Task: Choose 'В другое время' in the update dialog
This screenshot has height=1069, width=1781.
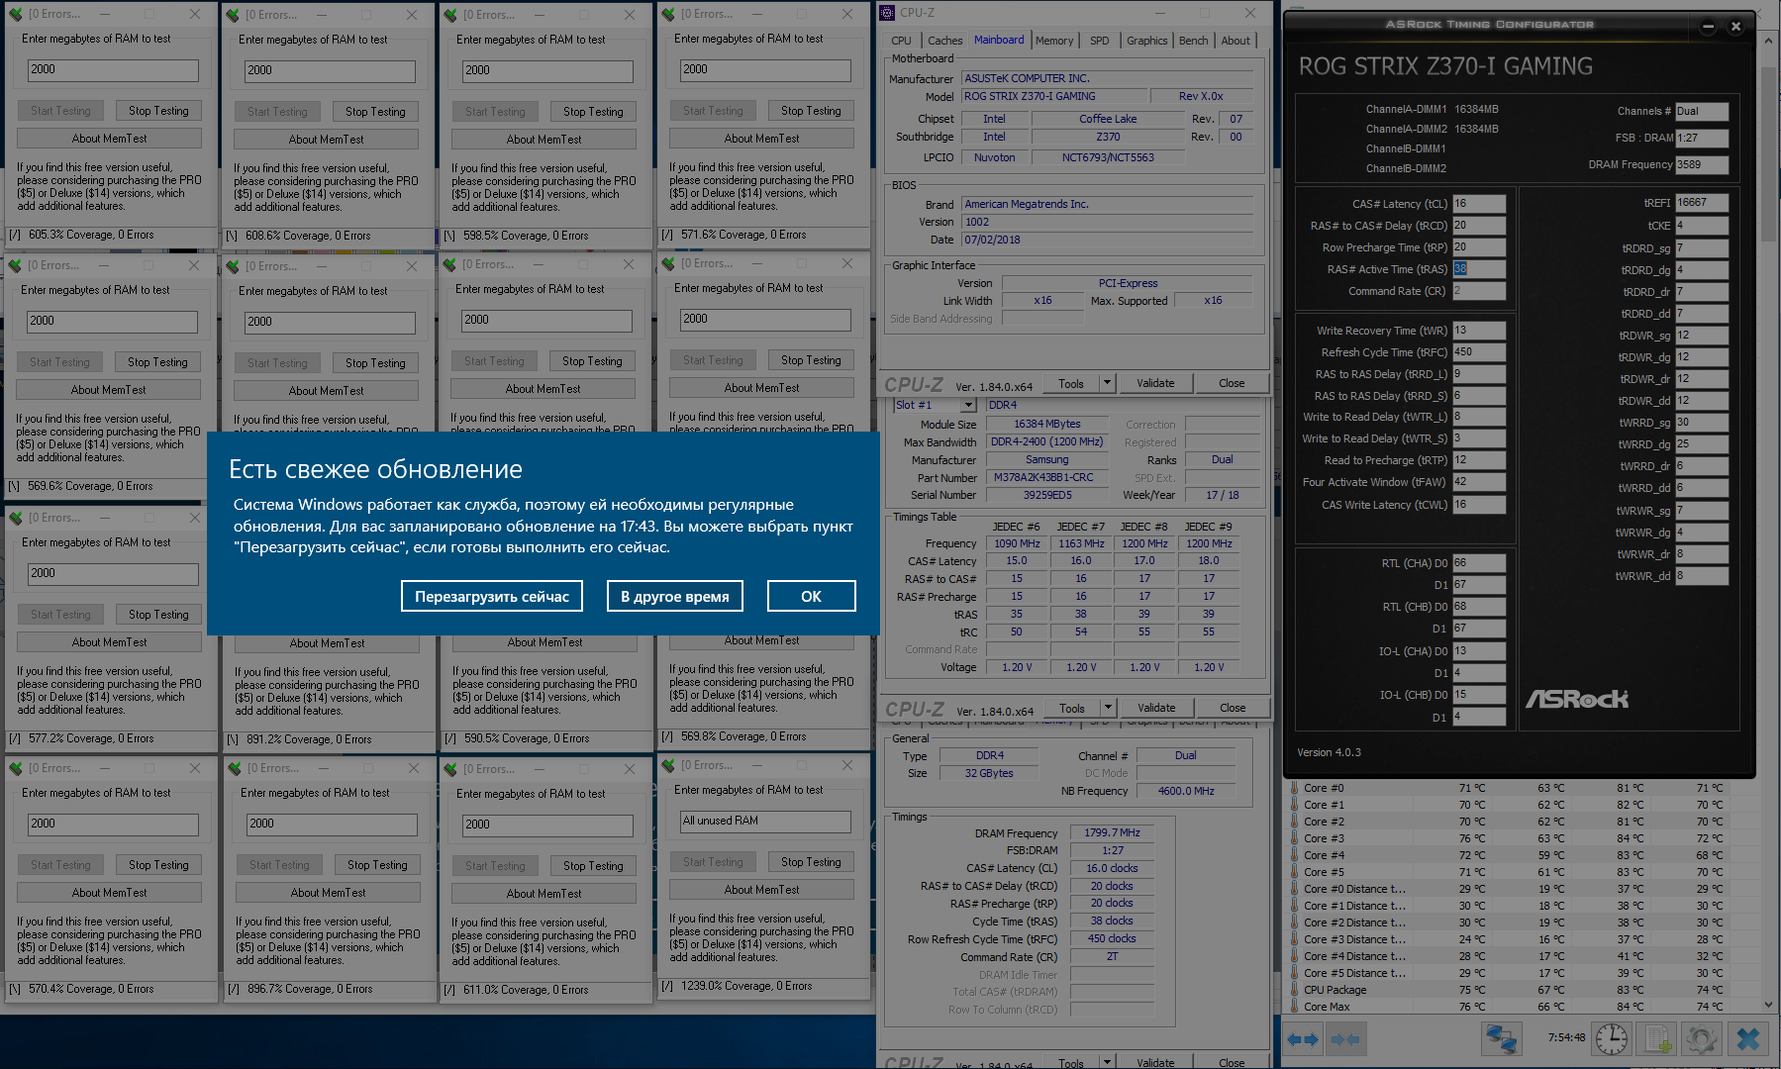Action: click(x=675, y=596)
